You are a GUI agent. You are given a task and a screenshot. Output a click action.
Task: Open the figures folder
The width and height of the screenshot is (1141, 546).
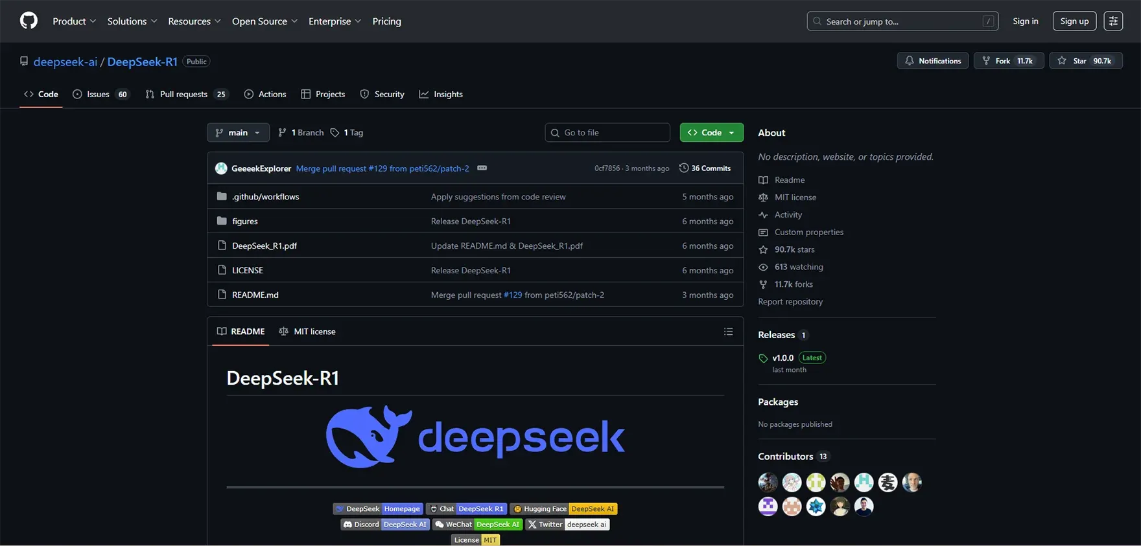(x=245, y=222)
